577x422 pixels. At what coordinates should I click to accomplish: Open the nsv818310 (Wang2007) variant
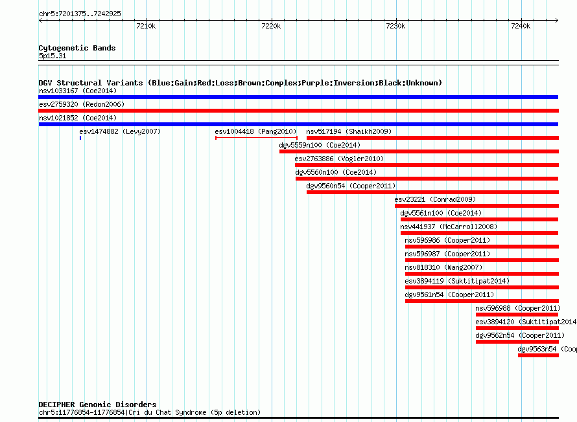click(444, 267)
